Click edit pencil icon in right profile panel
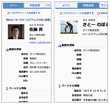This screenshot has width=110, height=104. click(61, 13)
